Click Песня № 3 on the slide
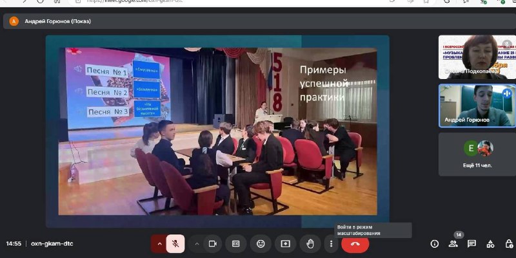The width and height of the screenshot is (516, 258). [x=108, y=112]
